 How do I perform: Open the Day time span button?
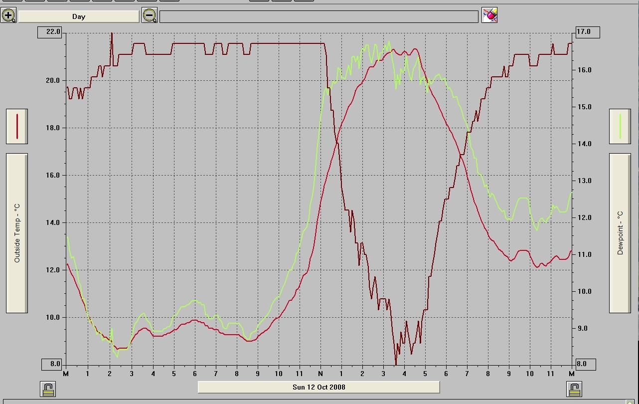click(x=79, y=16)
